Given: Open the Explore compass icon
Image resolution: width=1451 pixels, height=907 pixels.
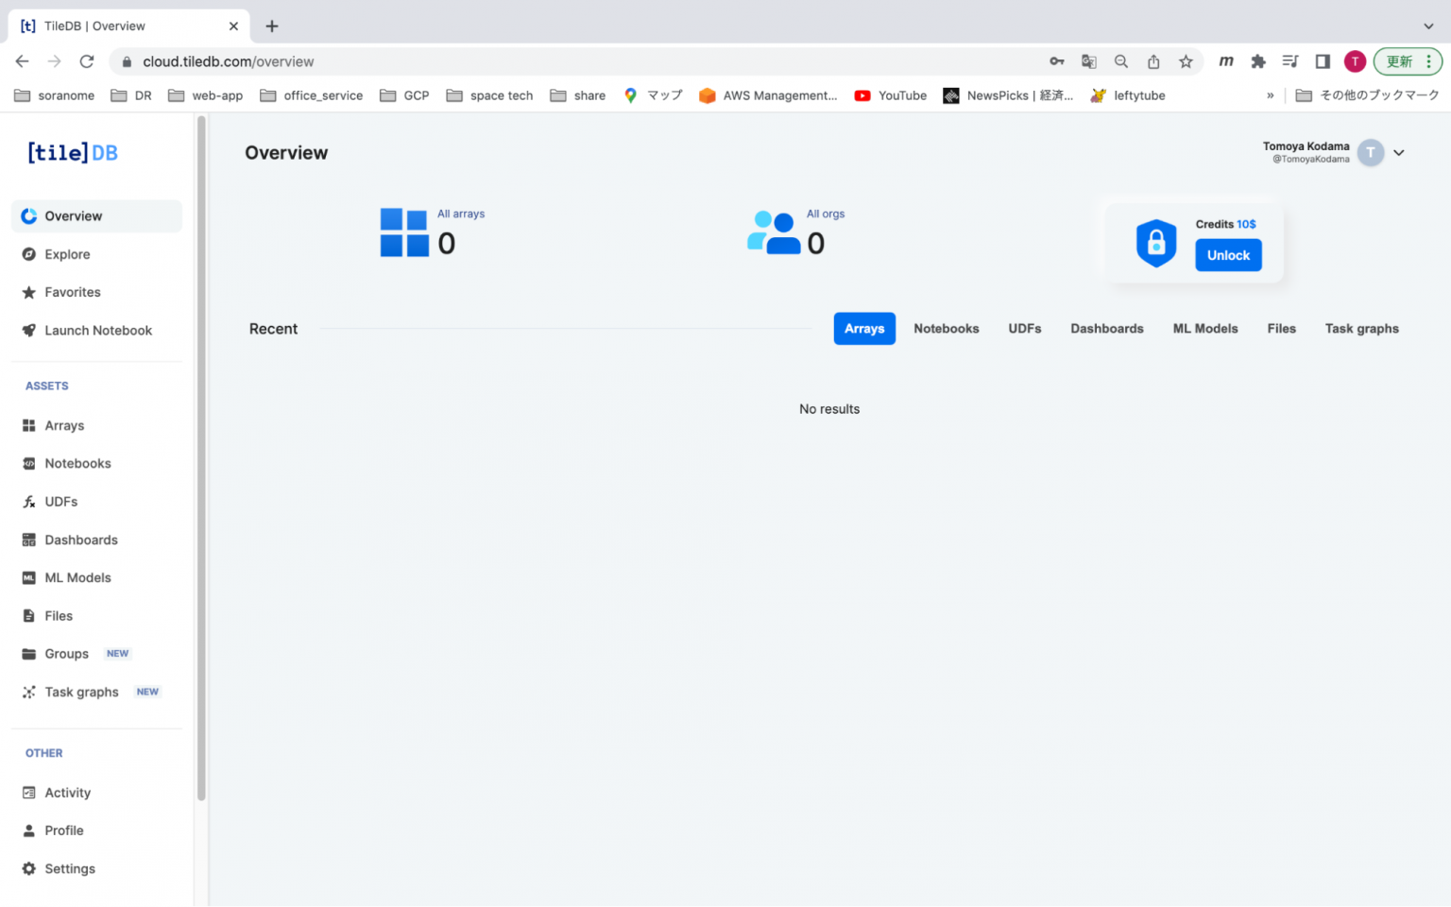Looking at the screenshot, I should (29, 254).
